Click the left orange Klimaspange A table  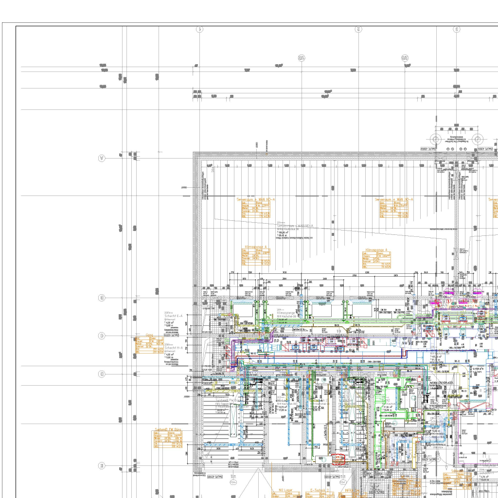pyautogui.click(x=256, y=256)
